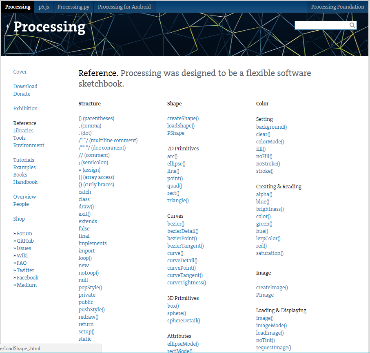Open the loadShape() reference
This screenshot has height=353, width=370.
pos(181,125)
